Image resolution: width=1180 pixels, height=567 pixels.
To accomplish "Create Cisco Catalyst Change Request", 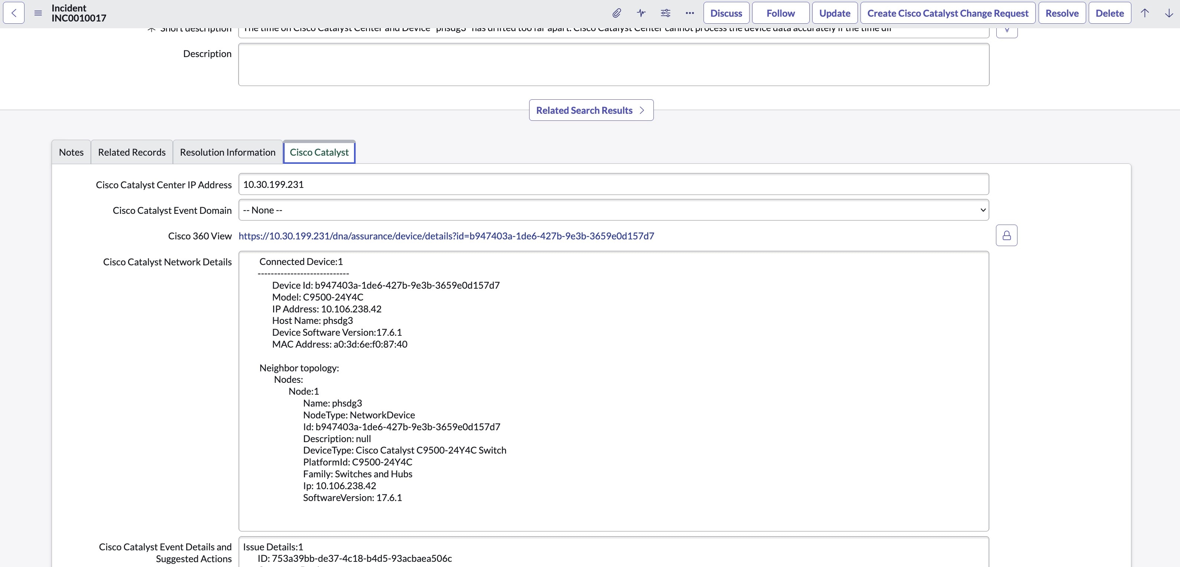I will [948, 13].
